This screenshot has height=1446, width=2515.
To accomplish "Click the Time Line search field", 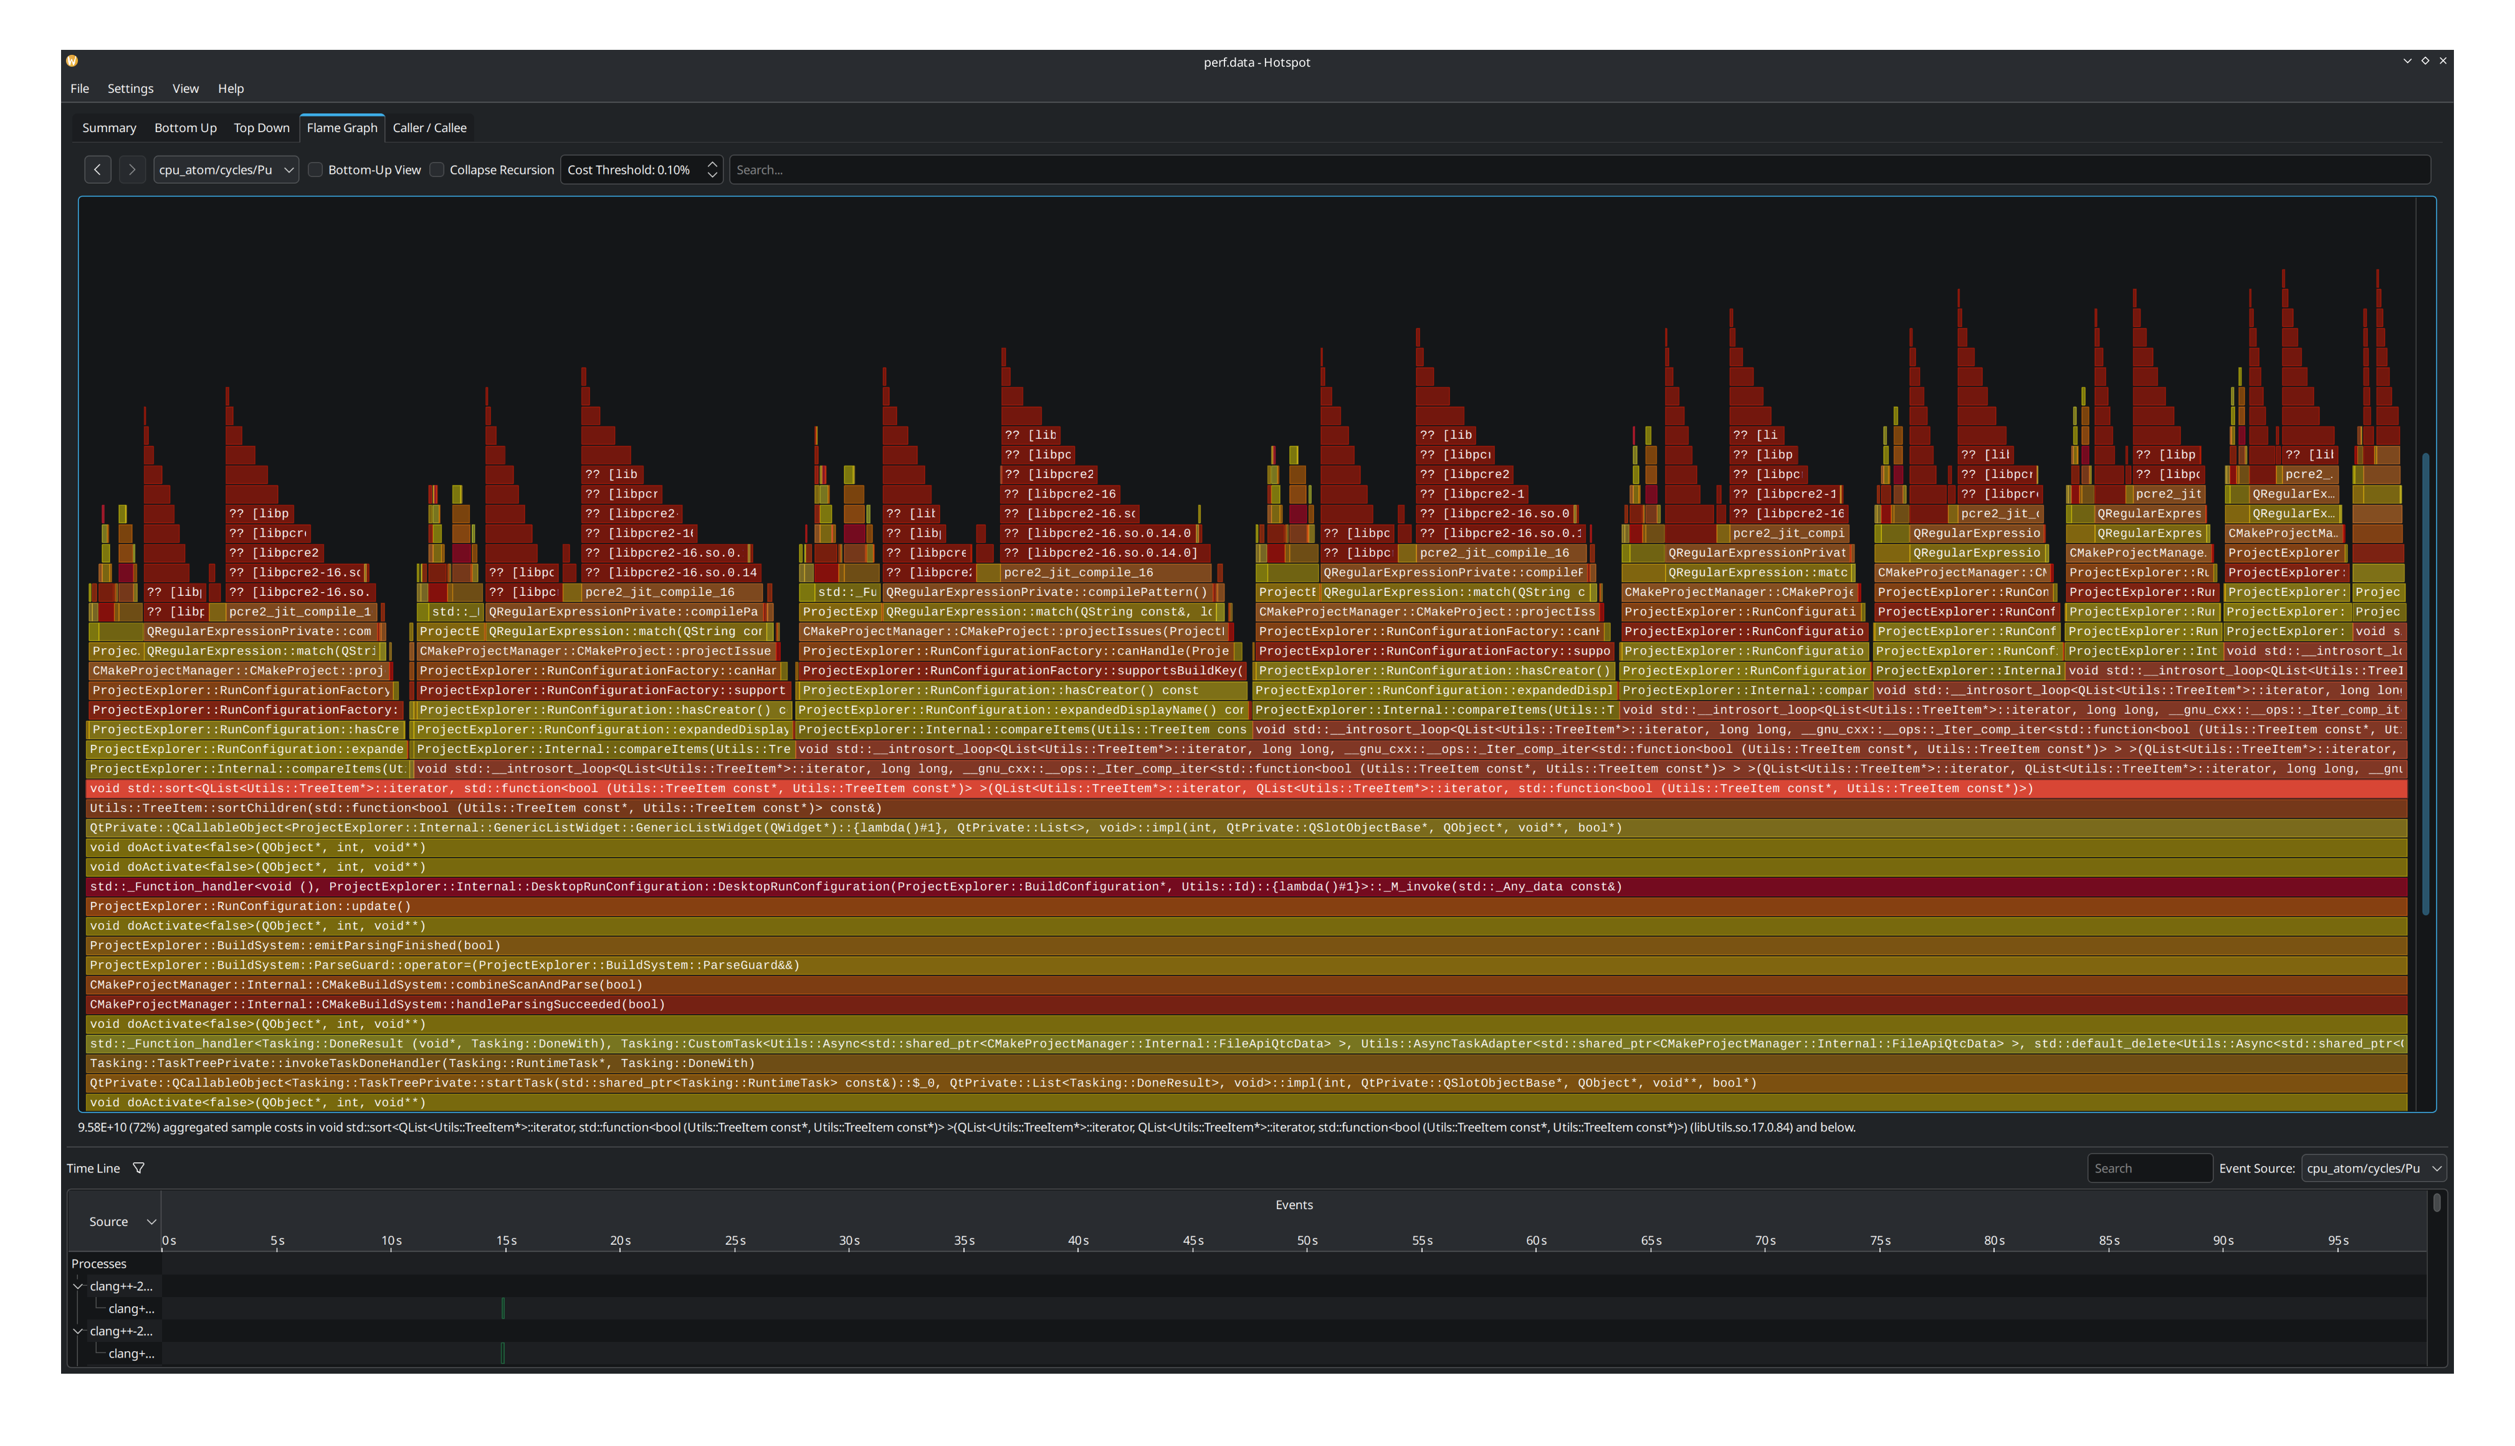I will pyautogui.click(x=2149, y=1168).
